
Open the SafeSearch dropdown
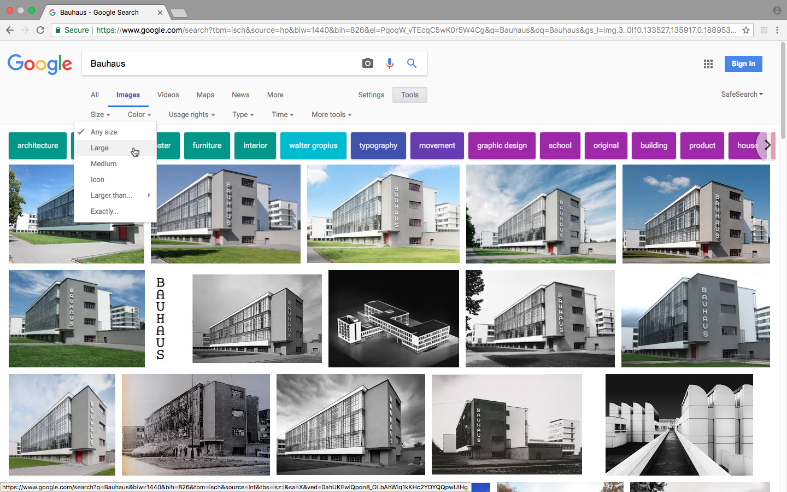click(x=742, y=94)
